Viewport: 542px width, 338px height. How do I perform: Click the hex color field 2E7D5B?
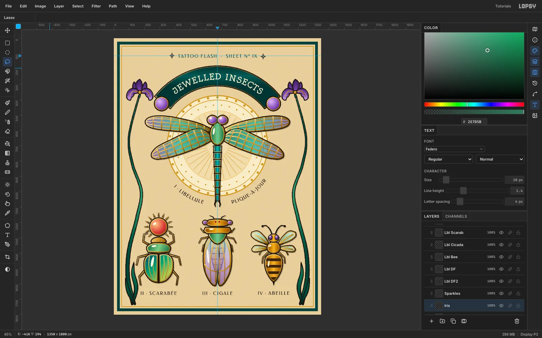coord(474,122)
